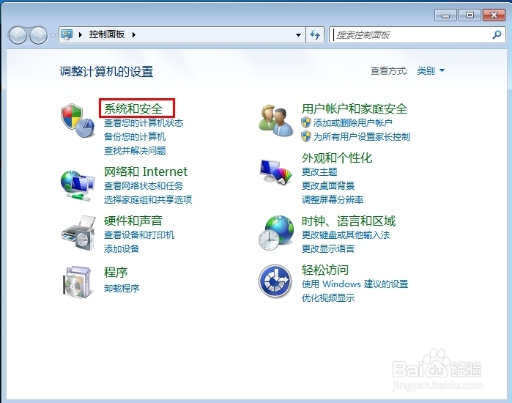
Task: Close the Control Panel window
Action: pyautogui.click(x=494, y=15)
